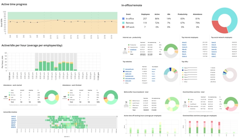Open news.com in Top websites

(x=128, y=81)
